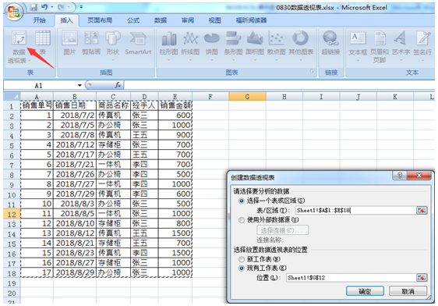Image resolution: width=438 pixels, height=306 pixels.
Task: Insert a Picture (图片)
Action: (x=69, y=42)
